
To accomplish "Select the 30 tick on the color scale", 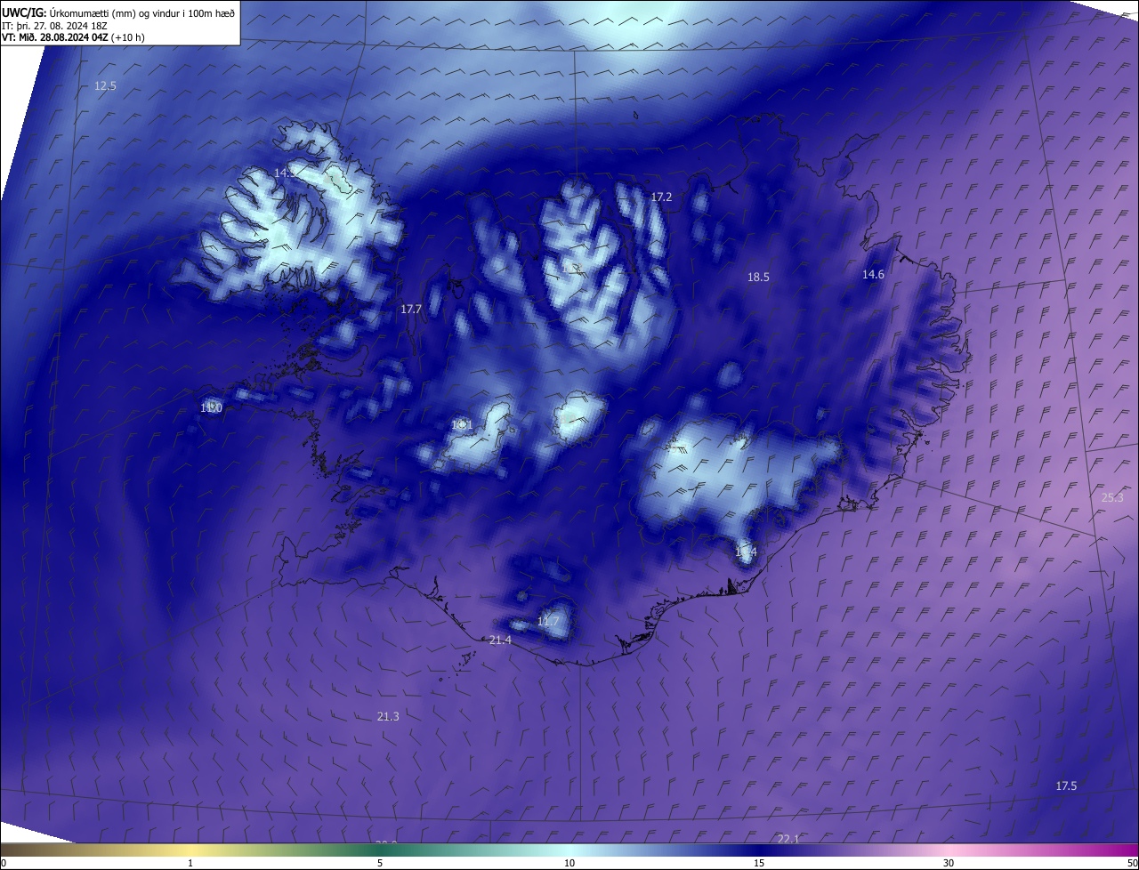I will (949, 864).
